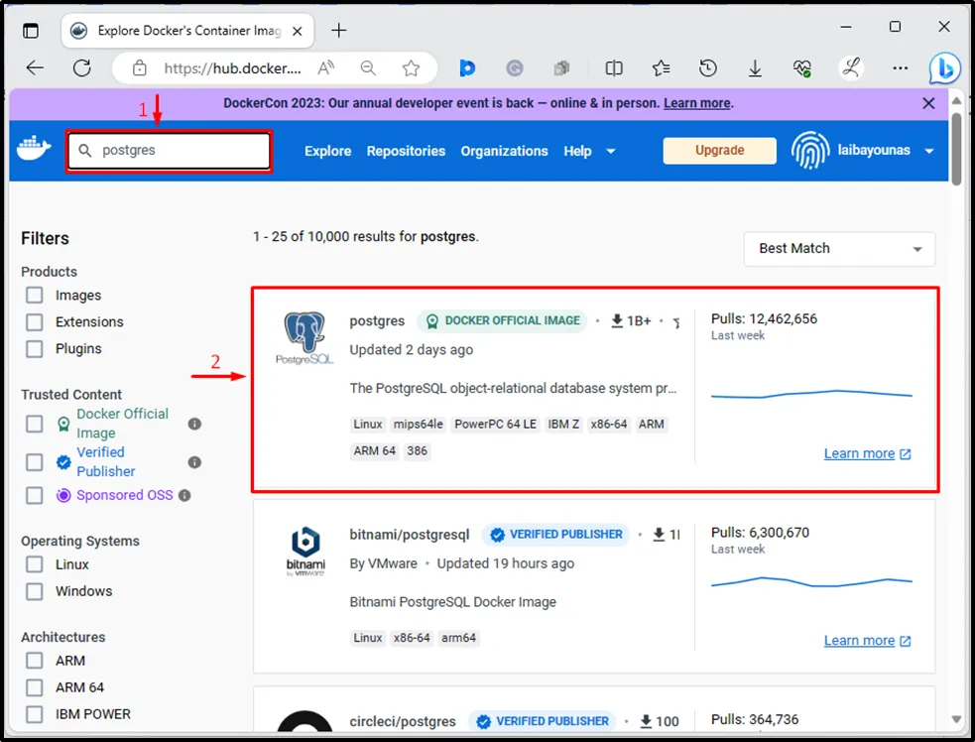The image size is (975, 742).
Task: Click the browser refresh icon
Action: 82,68
